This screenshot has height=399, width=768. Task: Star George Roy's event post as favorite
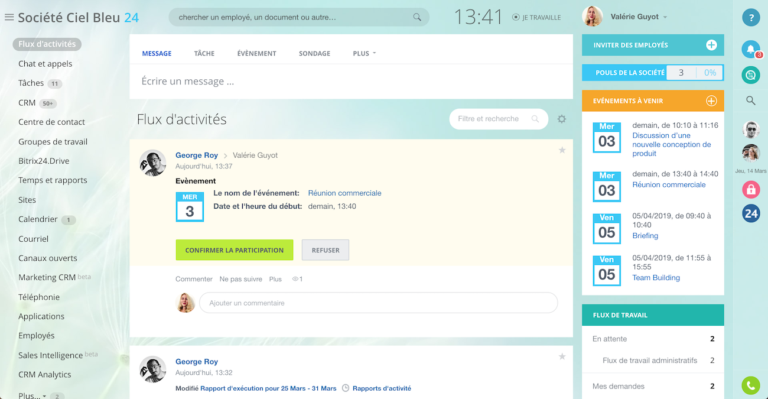[562, 150]
